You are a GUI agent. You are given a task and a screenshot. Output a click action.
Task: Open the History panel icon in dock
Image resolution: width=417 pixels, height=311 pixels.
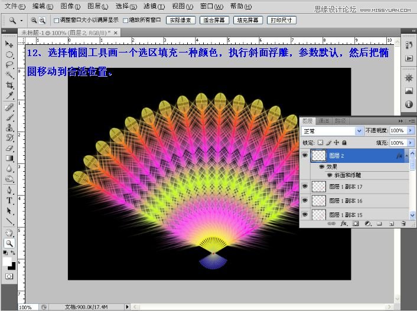pyautogui.click(x=409, y=45)
